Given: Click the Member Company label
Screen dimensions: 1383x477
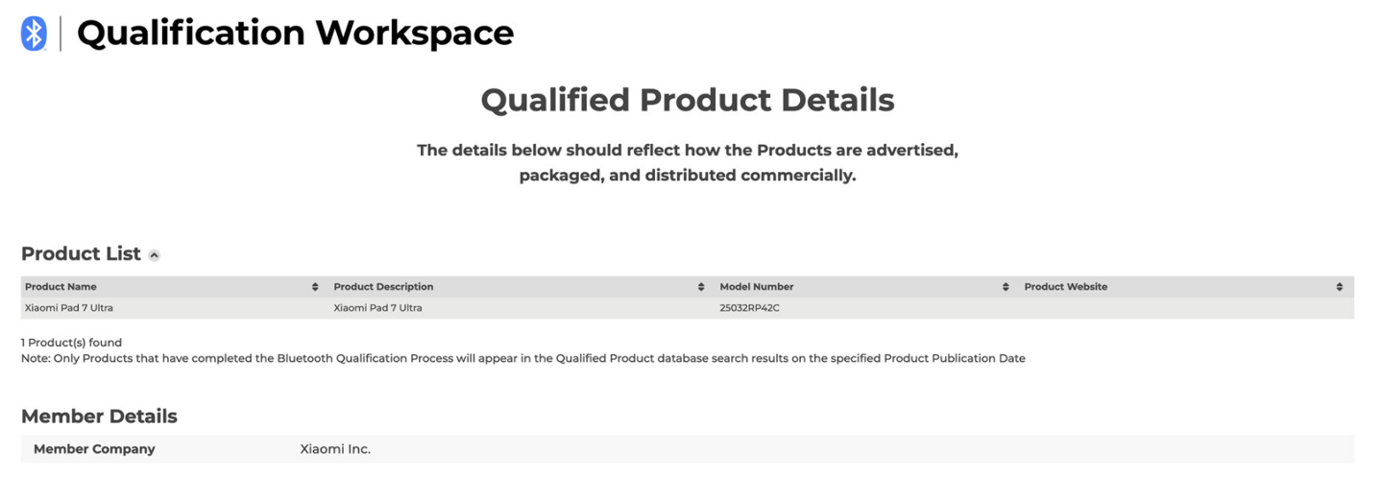Looking at the screenshot, I should pyautogui.click(x=94, y=449).
